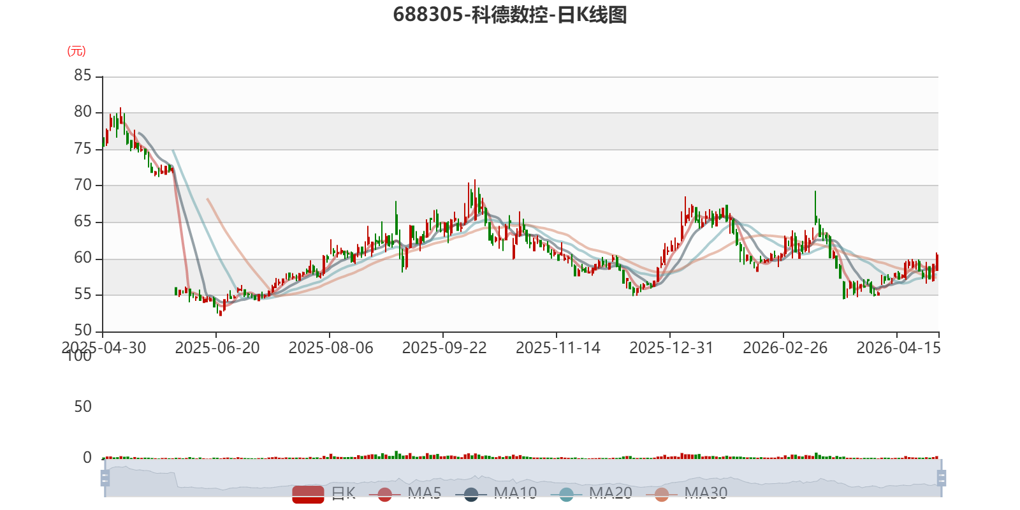Click the 2026-02-26 date axis label

click(785, 347)
